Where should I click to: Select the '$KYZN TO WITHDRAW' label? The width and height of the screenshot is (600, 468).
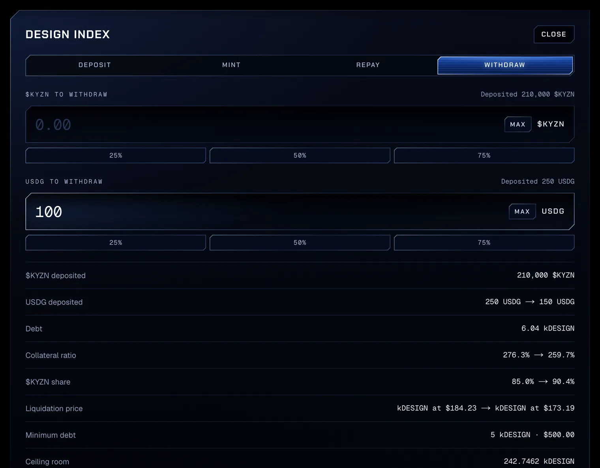point(66,94)
